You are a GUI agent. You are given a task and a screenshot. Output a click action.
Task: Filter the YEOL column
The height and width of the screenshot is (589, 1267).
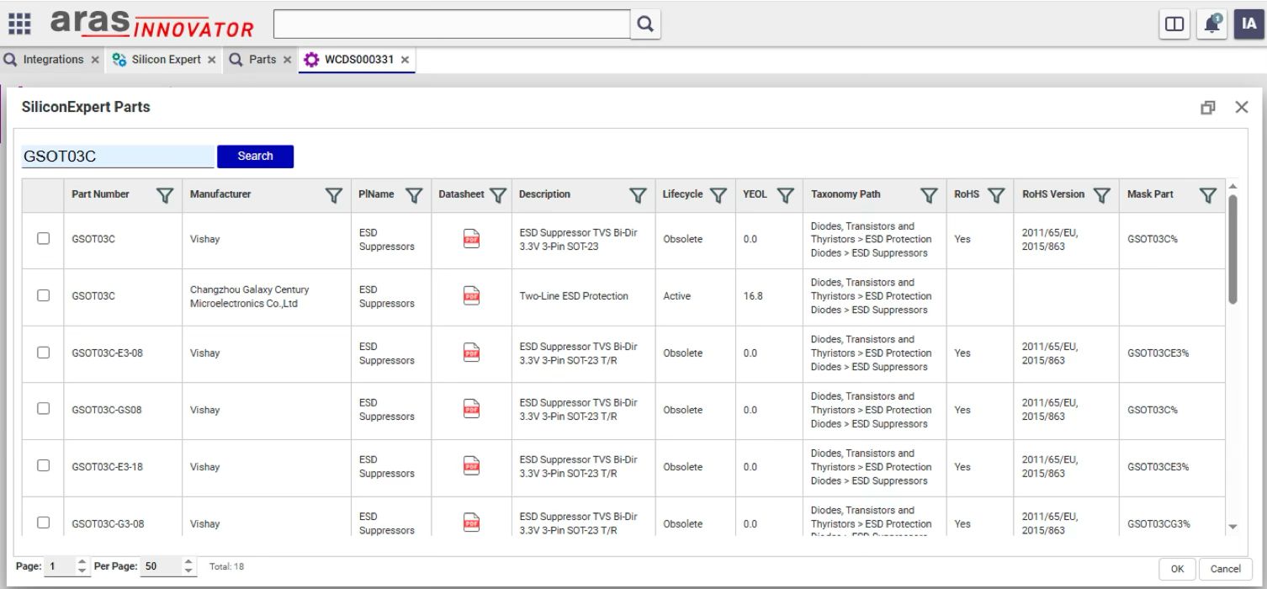coord(785,195)
